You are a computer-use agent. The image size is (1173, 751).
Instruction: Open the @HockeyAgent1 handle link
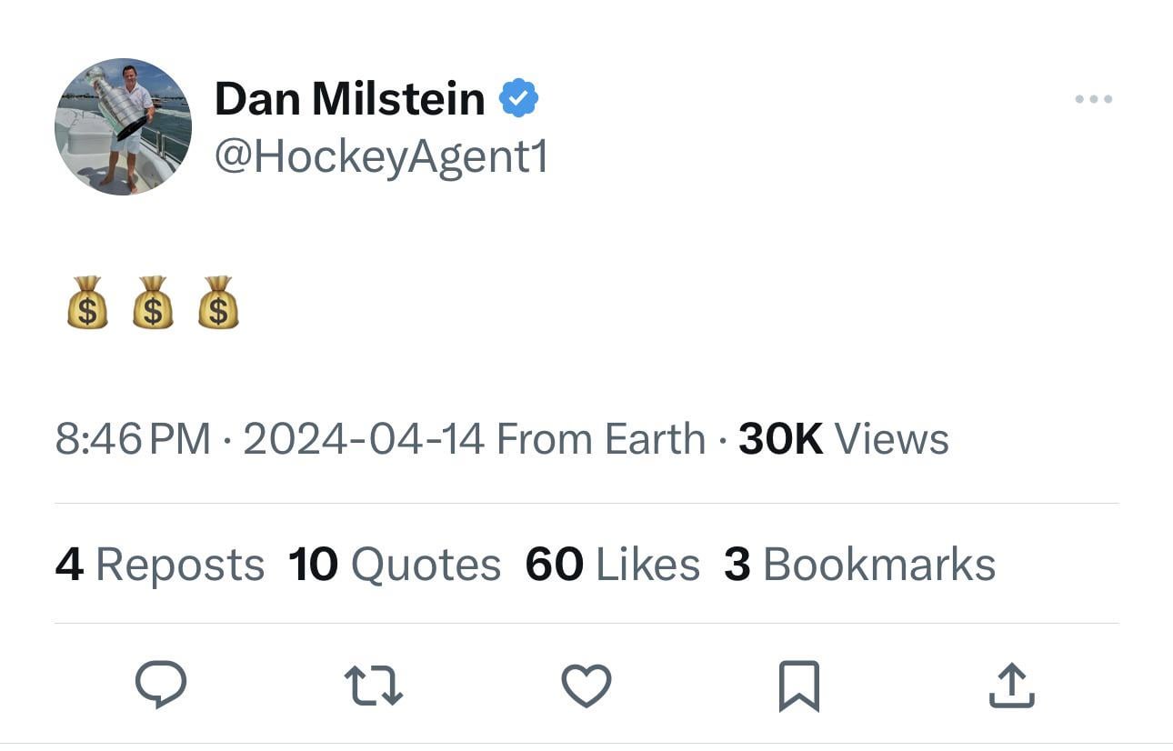[382, 157]
